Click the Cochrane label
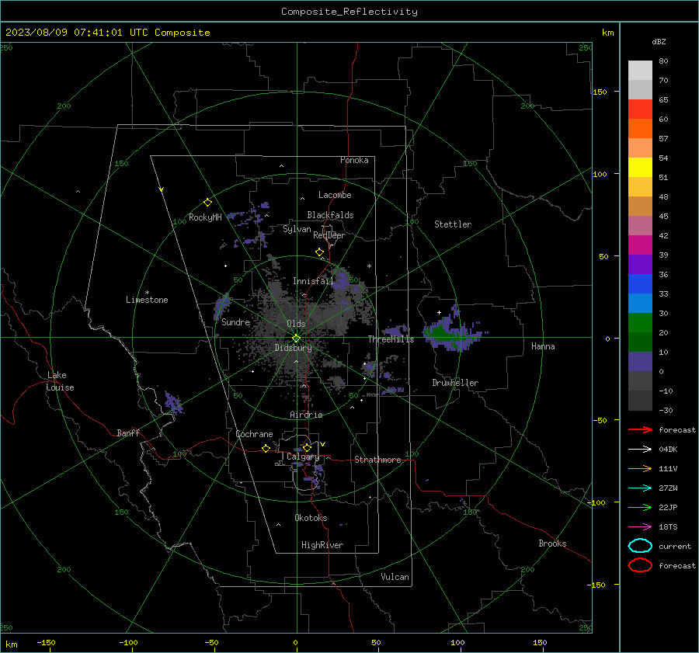The height and width of the screenshot is (653, 699). tap(254, 434)
